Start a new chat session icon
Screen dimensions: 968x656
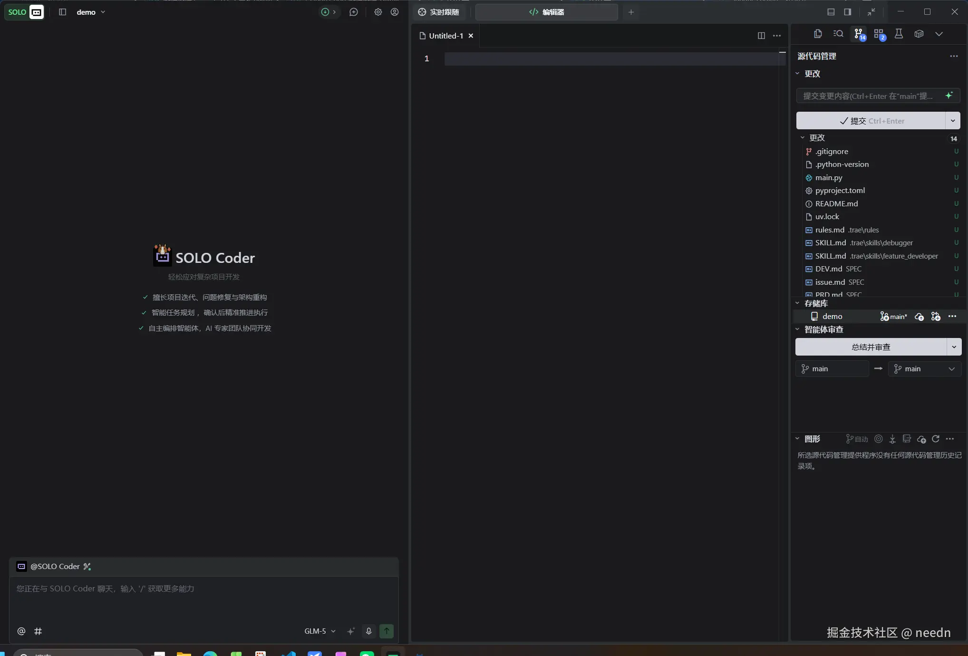click(353, 12)
